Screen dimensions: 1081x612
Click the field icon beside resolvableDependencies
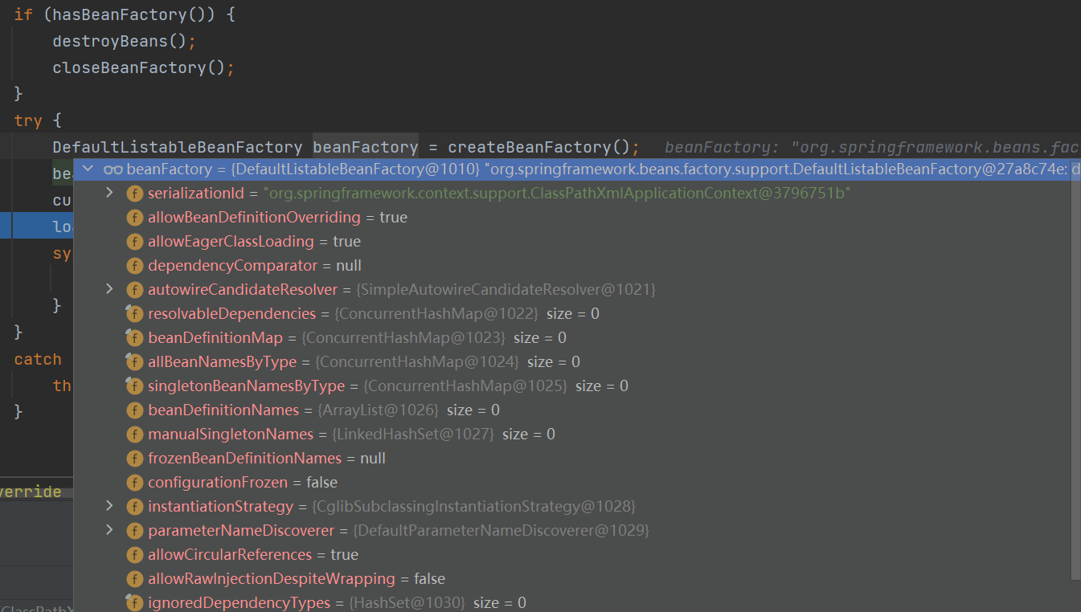(134, 314)
